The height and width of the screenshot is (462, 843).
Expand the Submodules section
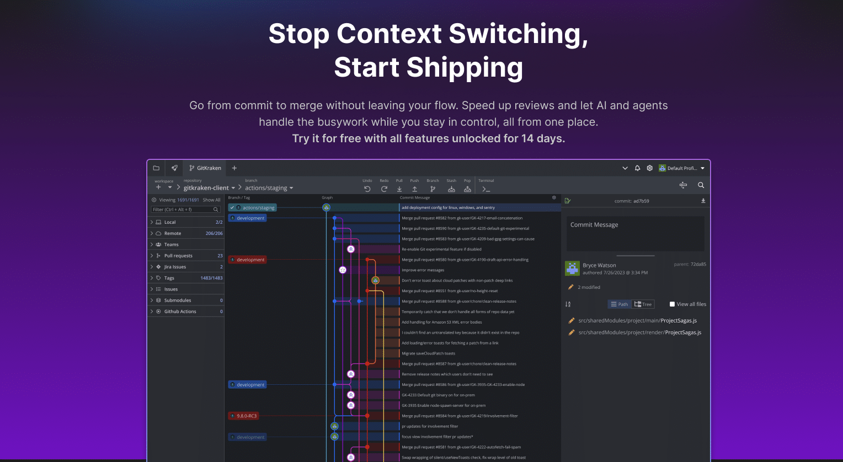(x=186, y=300)
